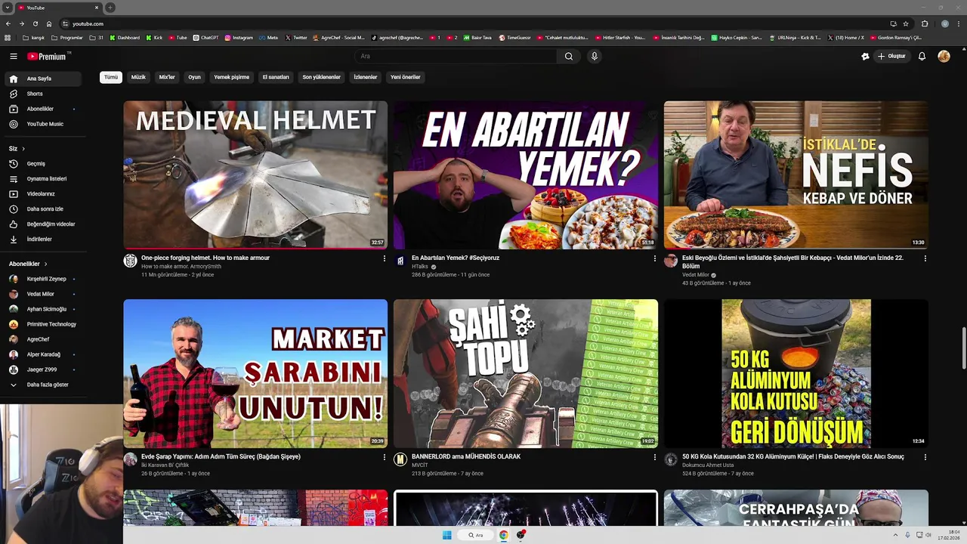
Task: Select the El sanatları filter chip
Action: coord(276,77)
